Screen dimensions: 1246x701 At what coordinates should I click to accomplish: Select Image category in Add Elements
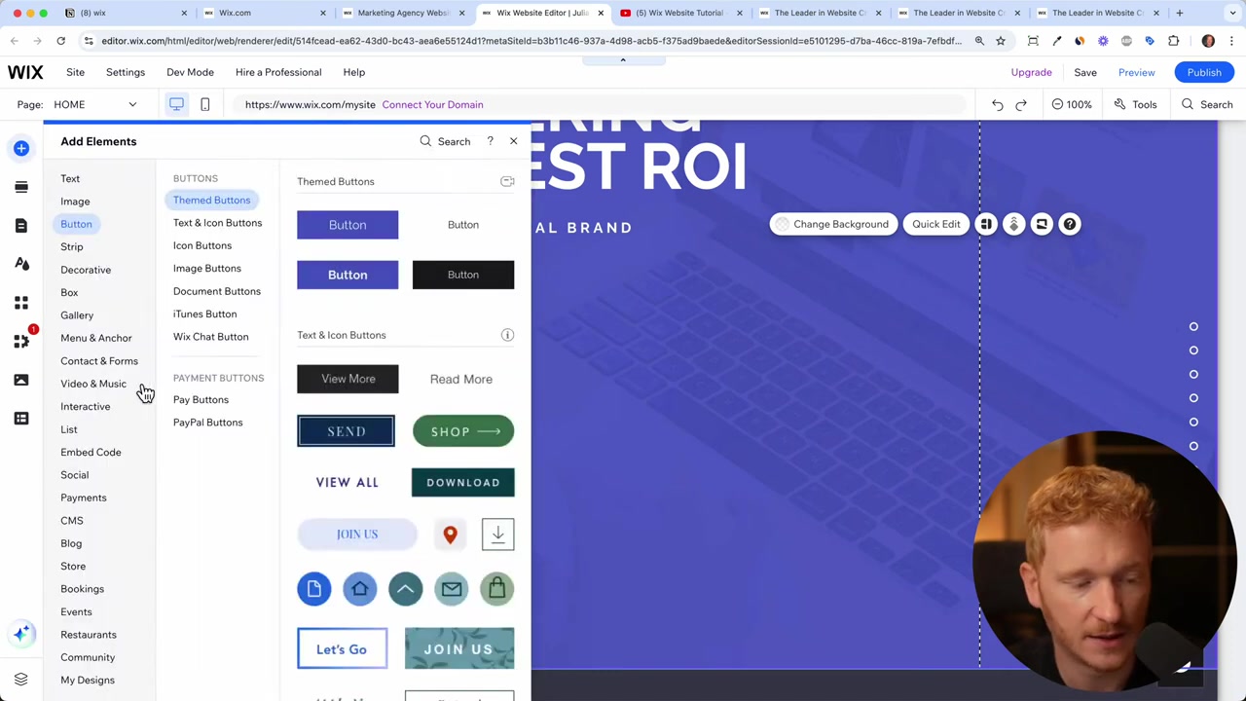[75, 202]
